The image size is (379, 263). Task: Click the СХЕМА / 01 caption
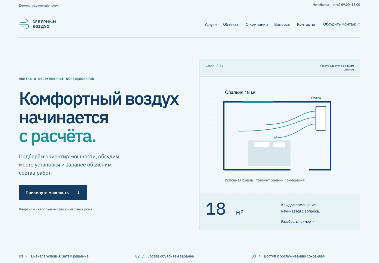pos(214,66)
